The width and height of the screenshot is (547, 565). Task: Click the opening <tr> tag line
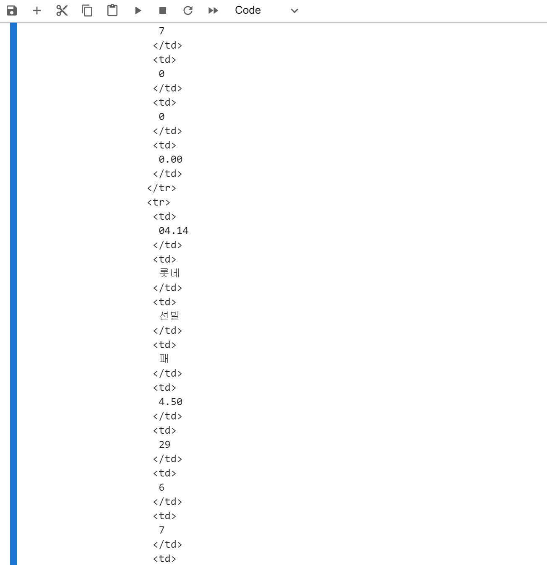[x=159, y=202]
